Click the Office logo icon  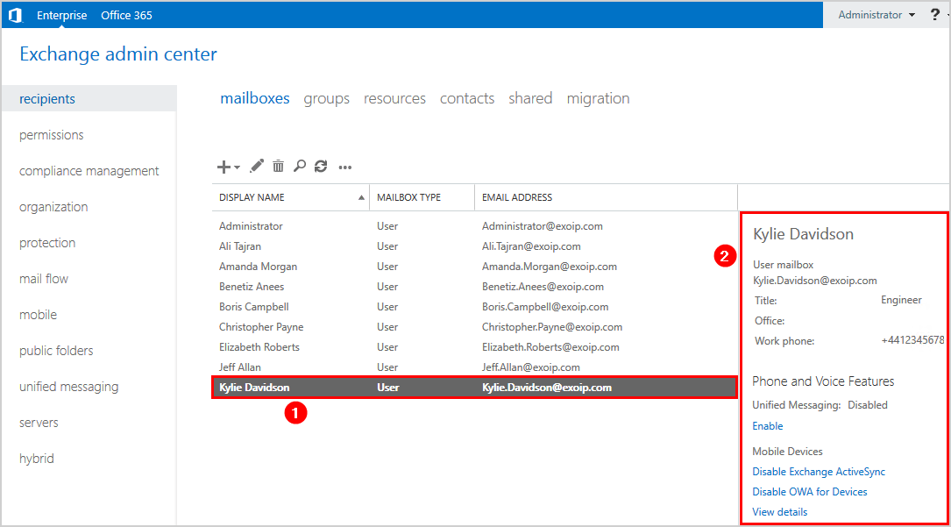pyautogui.click(x=15, y=14)
